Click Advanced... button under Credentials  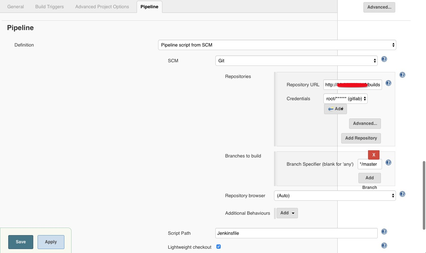tap(365, 123)
